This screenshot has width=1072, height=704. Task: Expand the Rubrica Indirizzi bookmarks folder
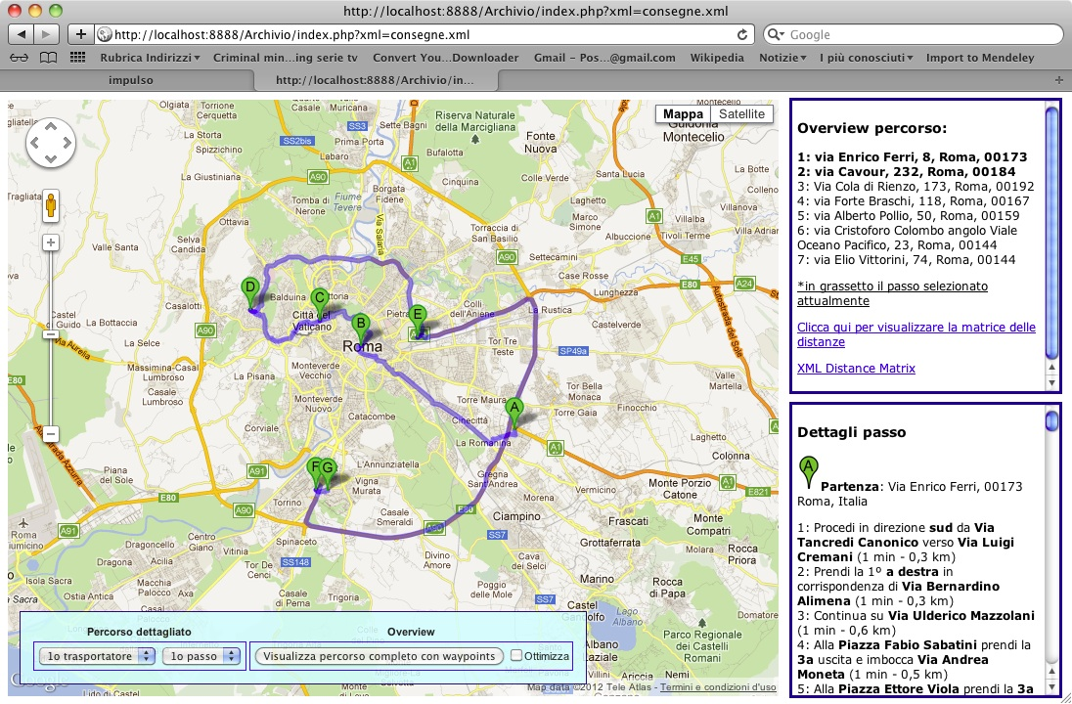[150, 58]
